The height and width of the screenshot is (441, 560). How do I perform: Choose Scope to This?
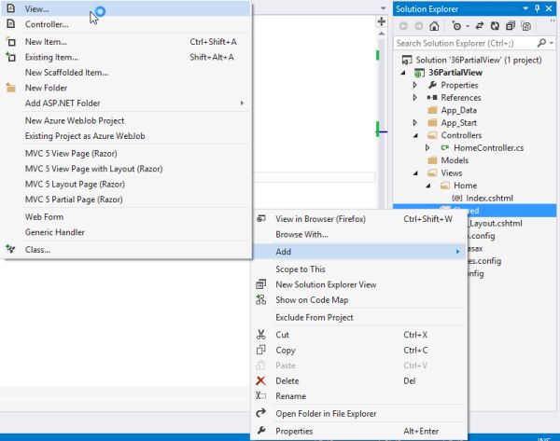359,269
